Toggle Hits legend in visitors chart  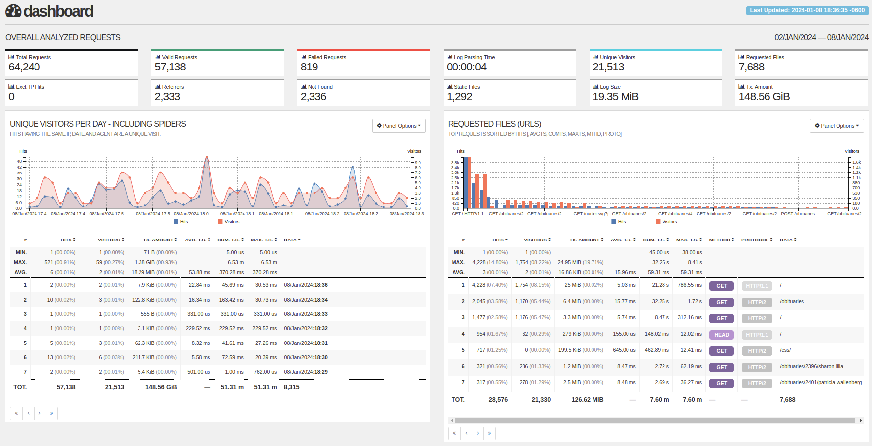point(181,222)
